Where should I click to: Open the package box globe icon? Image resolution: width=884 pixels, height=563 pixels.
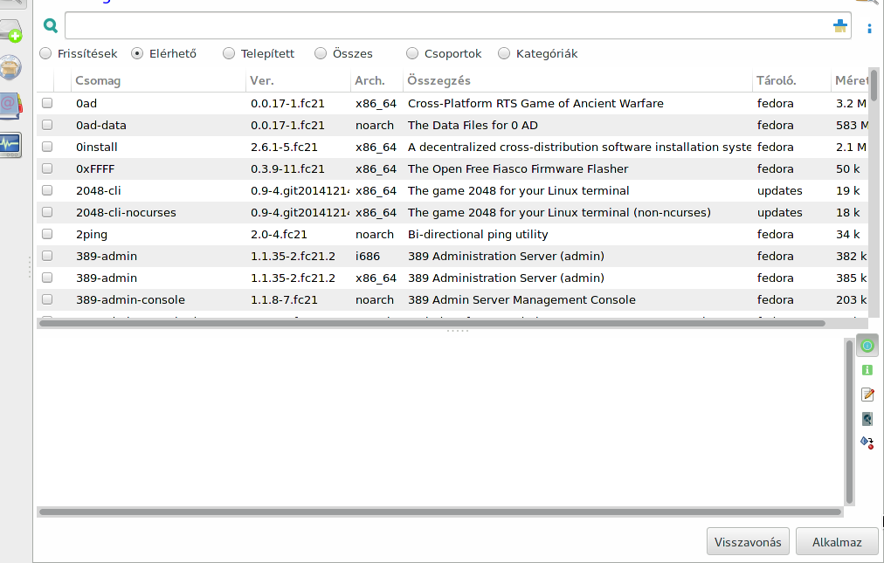coord(10,66)
